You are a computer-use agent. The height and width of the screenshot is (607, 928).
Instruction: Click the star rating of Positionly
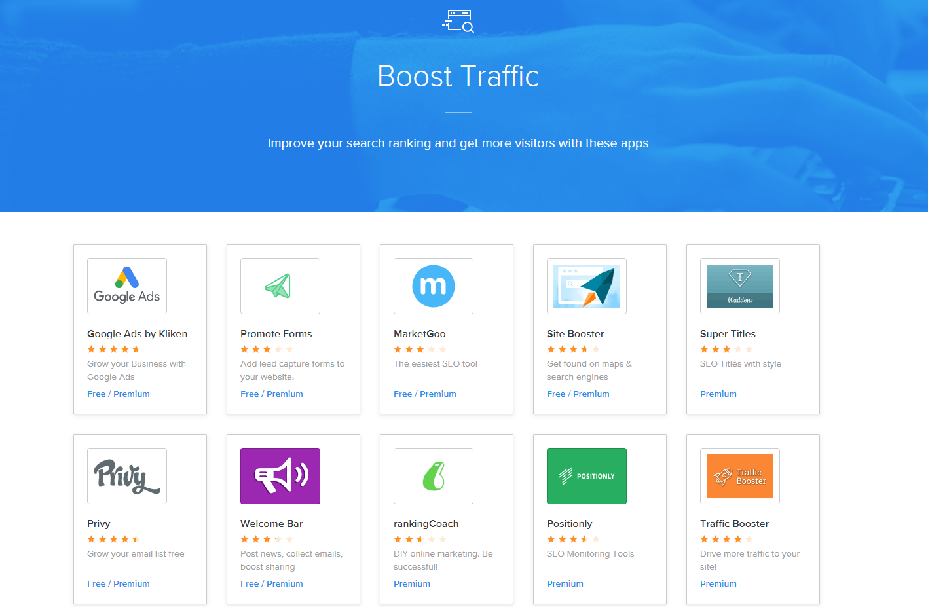[574, 539]
